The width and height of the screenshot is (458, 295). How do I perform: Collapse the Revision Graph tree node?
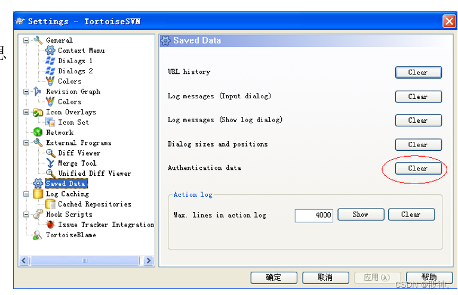point(26,92)
